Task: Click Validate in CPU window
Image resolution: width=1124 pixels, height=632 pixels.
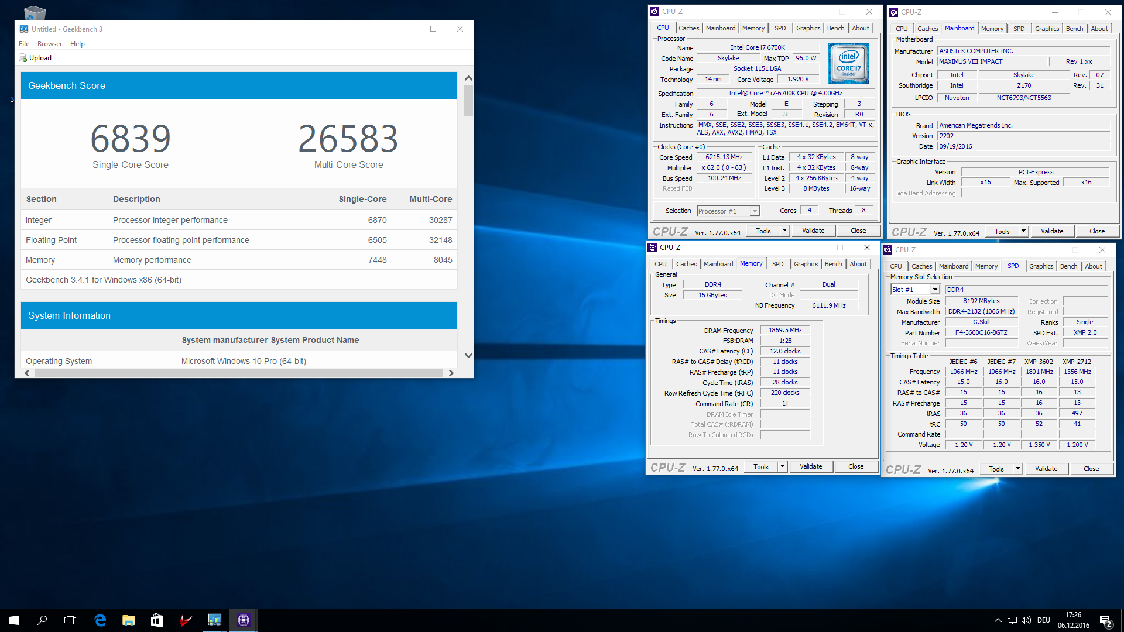Action: click(x=813, y=231)
